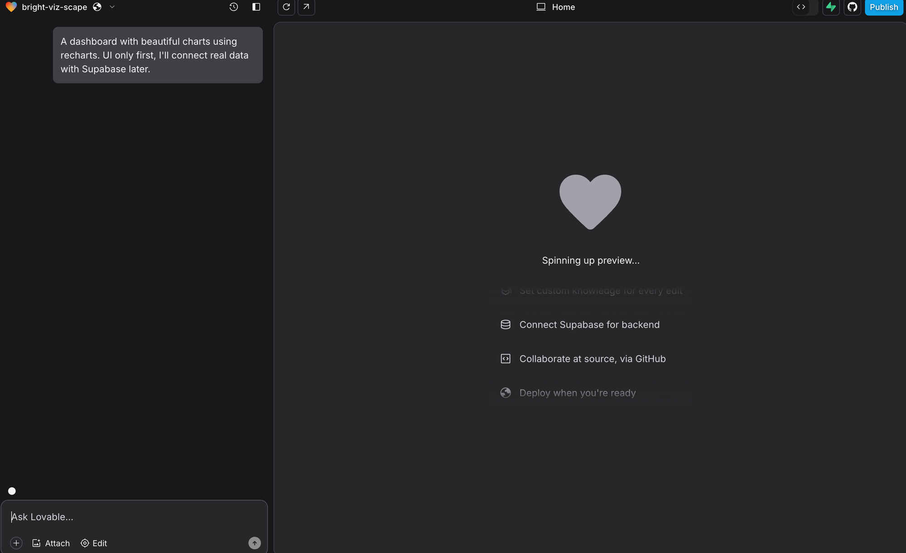Collapse the chat panel with the sidebar toggle
Screen dimensions: 906x553
tap(256, 7)
